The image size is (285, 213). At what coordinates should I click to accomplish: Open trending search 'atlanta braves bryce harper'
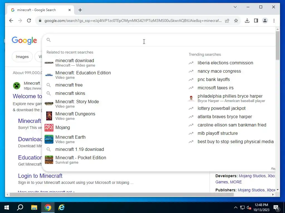point(231,117)
